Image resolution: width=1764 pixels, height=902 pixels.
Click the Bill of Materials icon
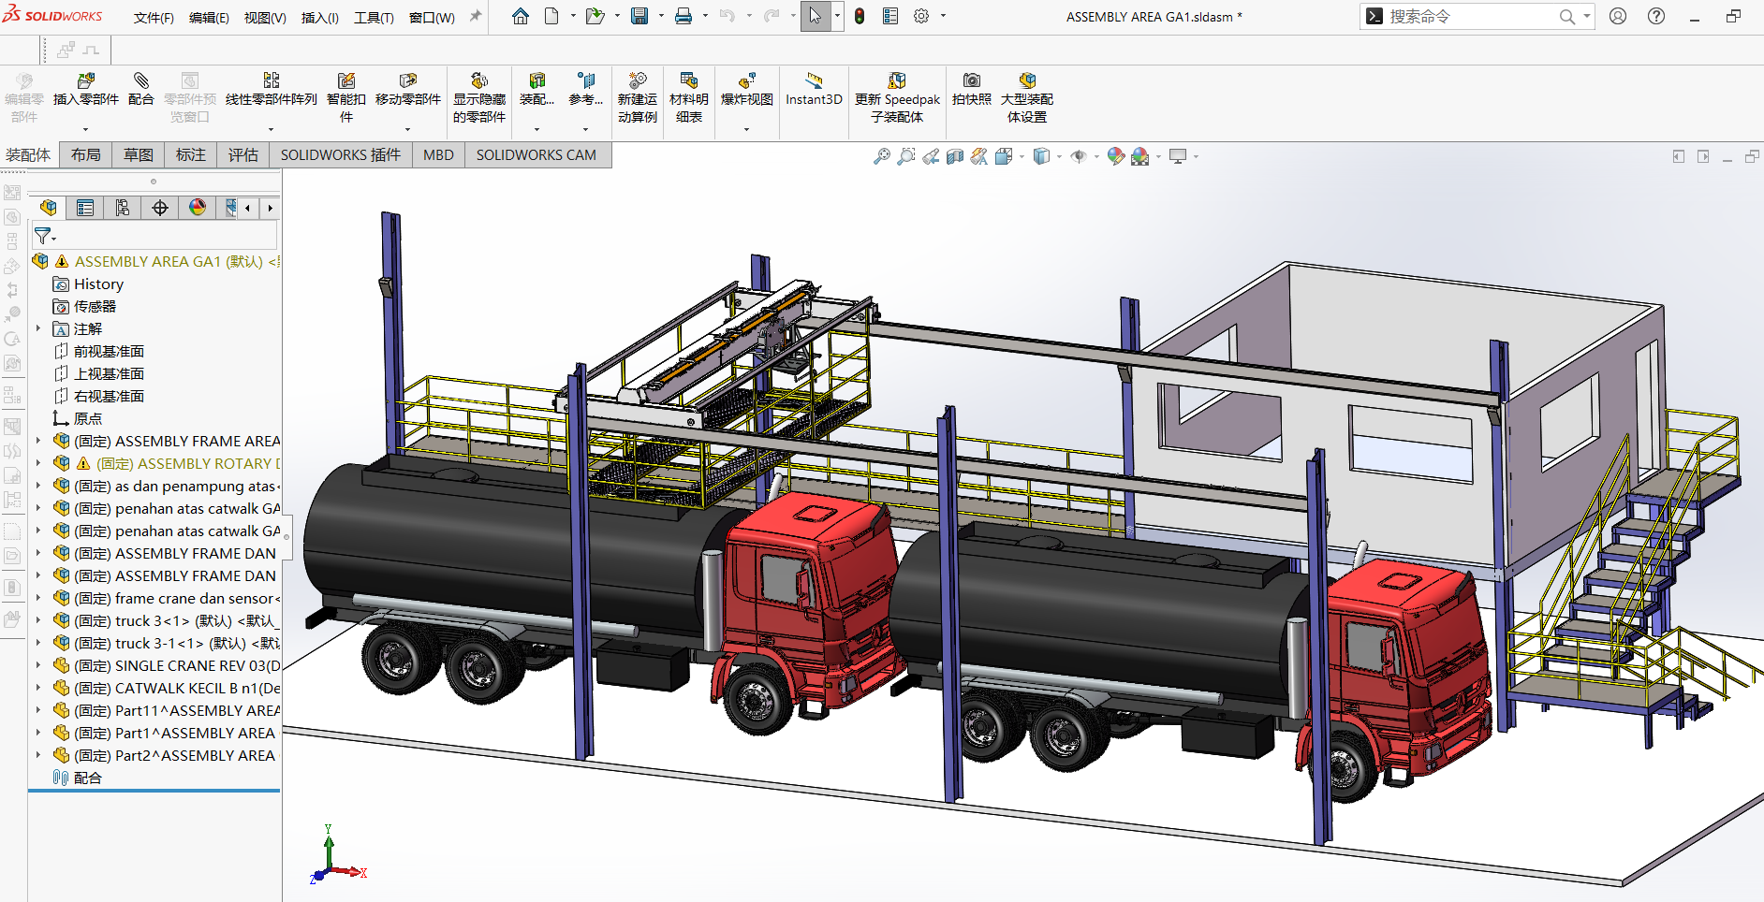(x=688, y=81)
